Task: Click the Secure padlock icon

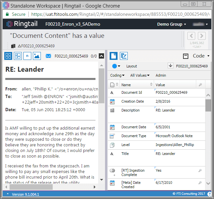Action: [7, 14]
